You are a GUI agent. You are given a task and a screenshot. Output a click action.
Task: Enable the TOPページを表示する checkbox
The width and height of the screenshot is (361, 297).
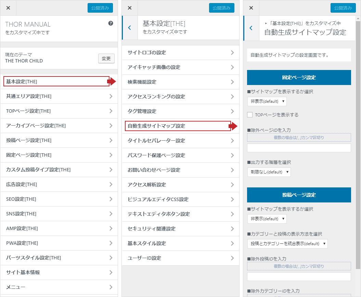(250, 115)
